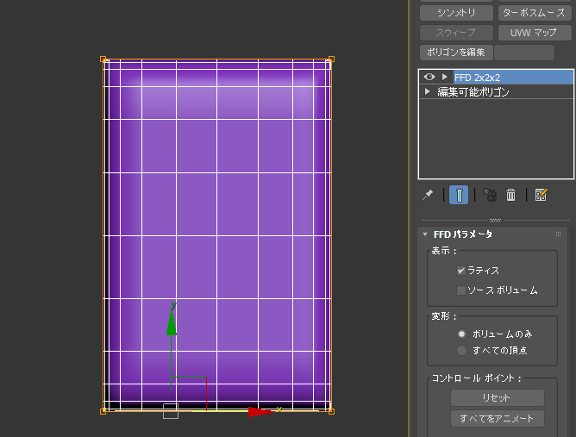Click the red X axis gizmo arrow
This screenshot has width=576, height=437.
(x=260, y=412)
